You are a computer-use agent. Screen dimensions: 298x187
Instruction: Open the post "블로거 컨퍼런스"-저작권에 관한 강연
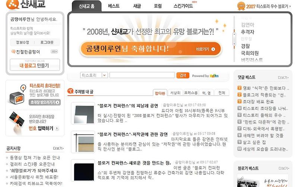tap(133, 135)
